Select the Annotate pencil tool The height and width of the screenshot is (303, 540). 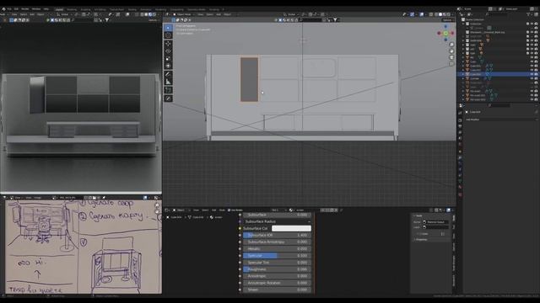pos(168,74)
